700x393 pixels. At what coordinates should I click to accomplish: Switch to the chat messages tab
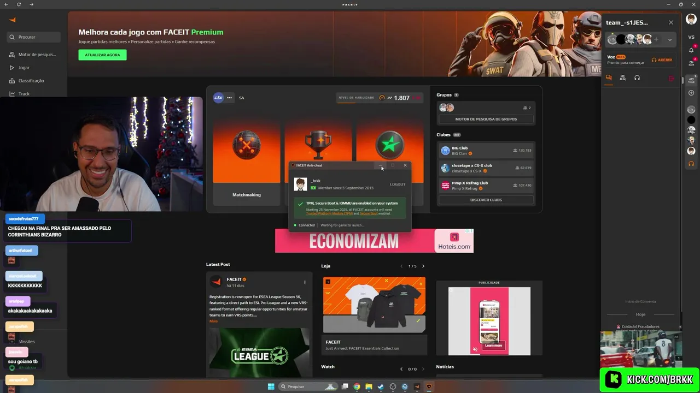(x=609, y=78)
